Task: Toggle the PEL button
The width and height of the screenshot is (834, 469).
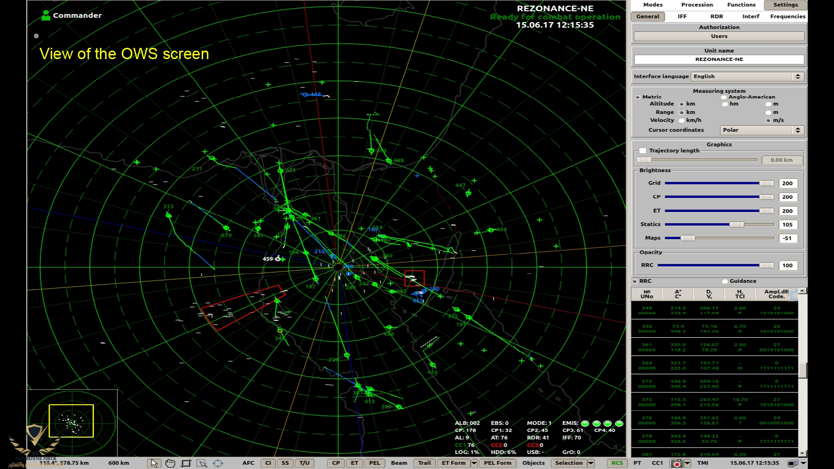Action: (x=375, y=463)
